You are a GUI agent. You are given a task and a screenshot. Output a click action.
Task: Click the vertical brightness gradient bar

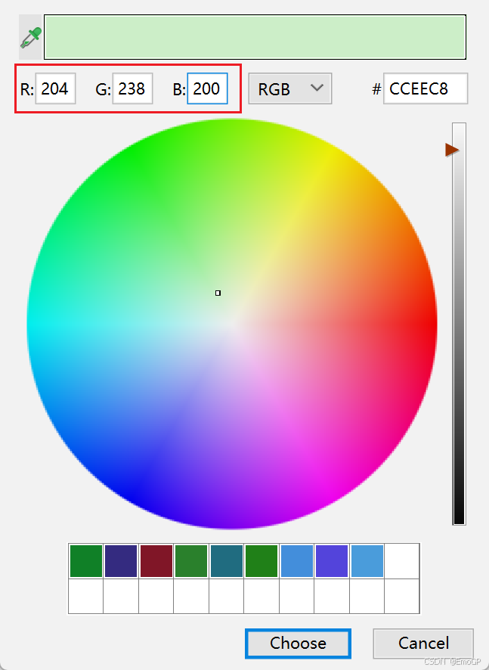point(459,324)
